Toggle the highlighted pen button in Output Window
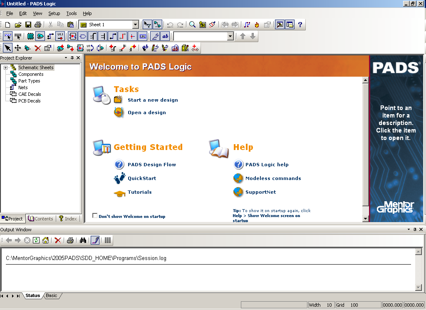Image resolution: width=426 pixels, height=310 pixels. click(x=95, y=240)
